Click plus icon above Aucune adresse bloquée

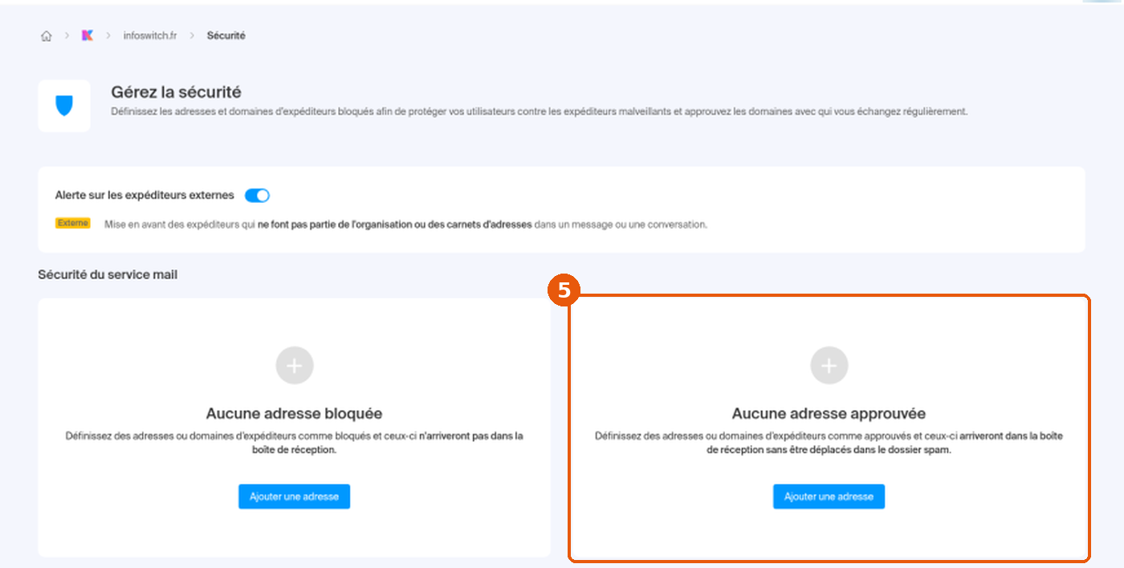pos(295,366)
